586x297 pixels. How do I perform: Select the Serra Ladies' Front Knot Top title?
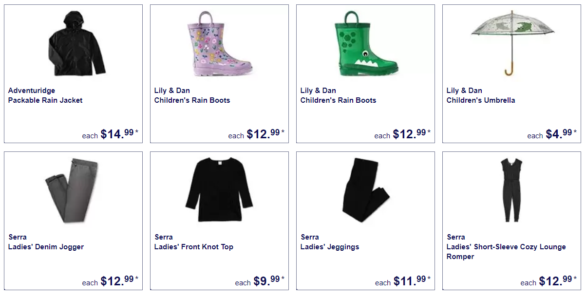[x=194, y=242]
